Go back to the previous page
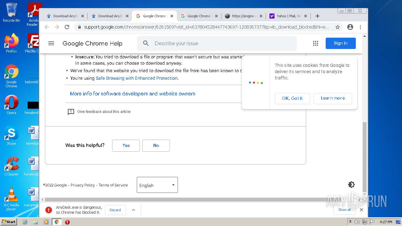 47,27
